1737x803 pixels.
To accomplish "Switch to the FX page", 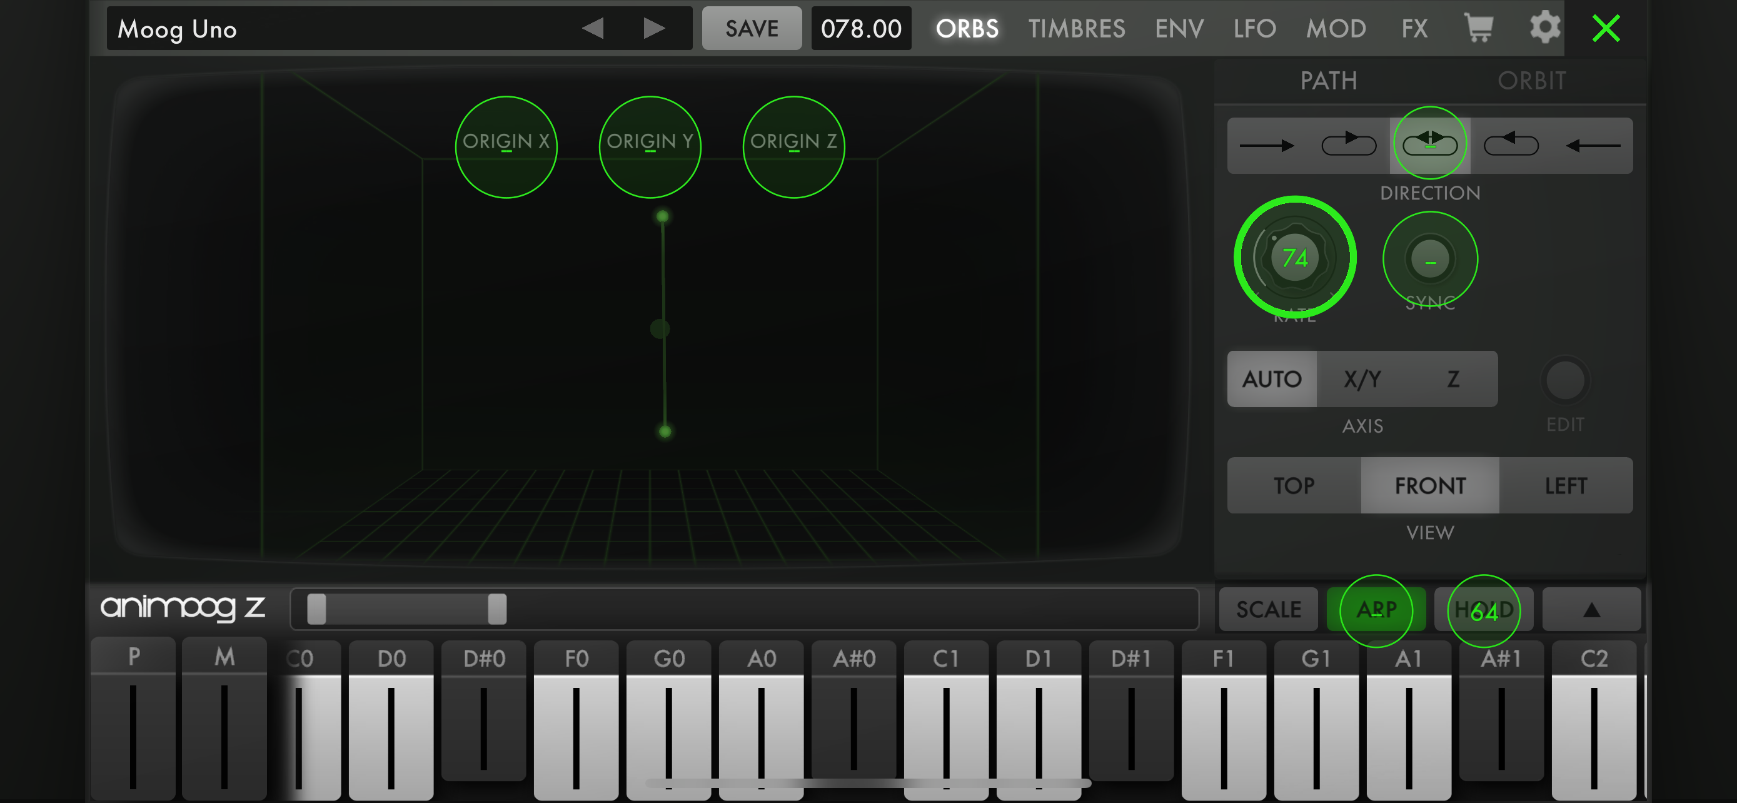I will pos(1414,28).
